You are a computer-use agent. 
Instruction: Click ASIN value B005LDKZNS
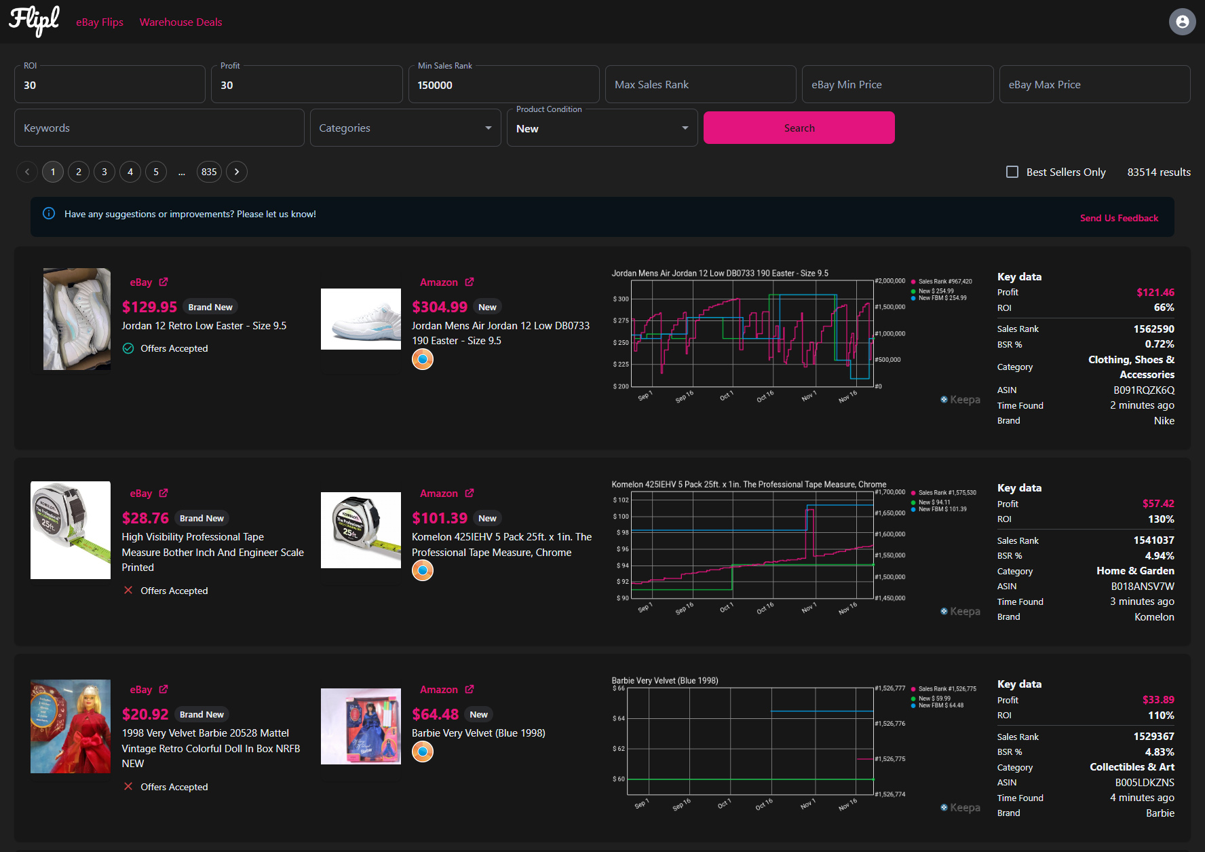pyautogui.click(x=1145, y=782)
